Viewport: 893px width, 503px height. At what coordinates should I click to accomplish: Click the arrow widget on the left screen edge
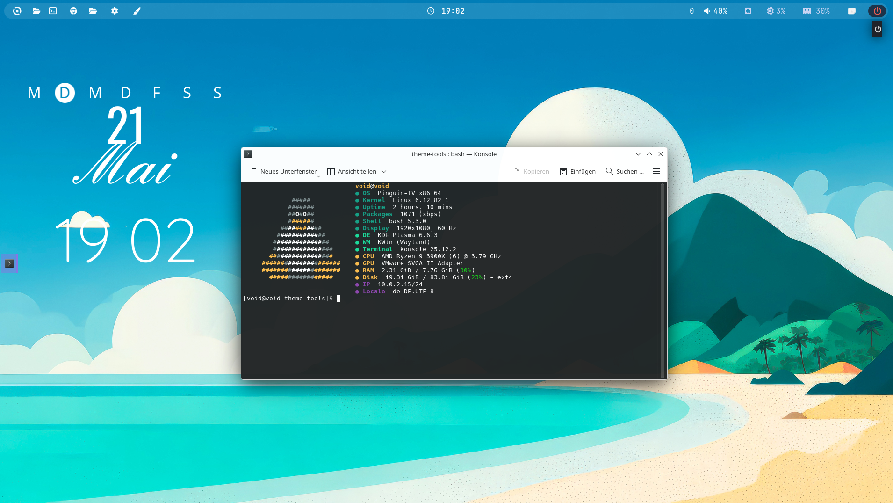tap(9, 263)
